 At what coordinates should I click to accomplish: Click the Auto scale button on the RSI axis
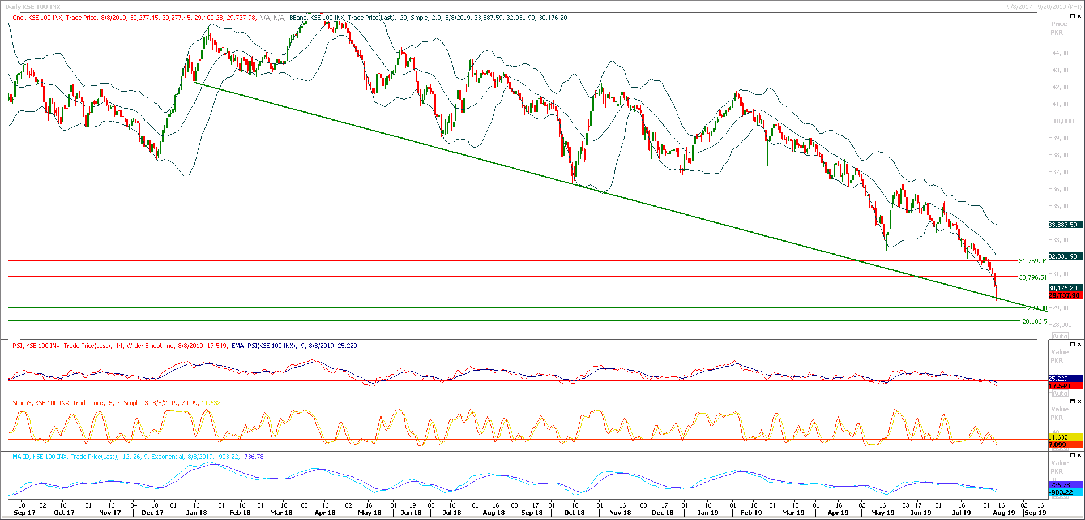click(x=1060, y=393)
